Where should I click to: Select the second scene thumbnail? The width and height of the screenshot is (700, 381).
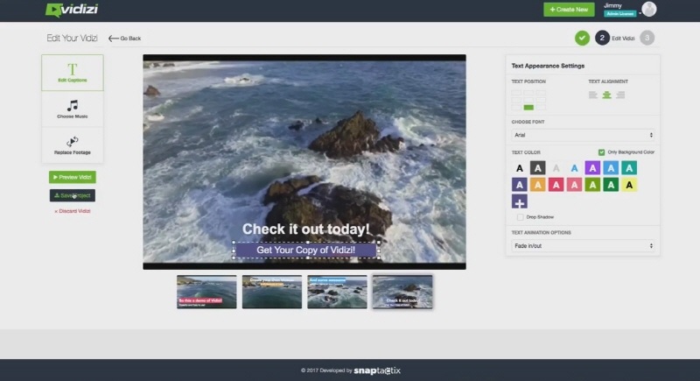(x=272, y=292)
